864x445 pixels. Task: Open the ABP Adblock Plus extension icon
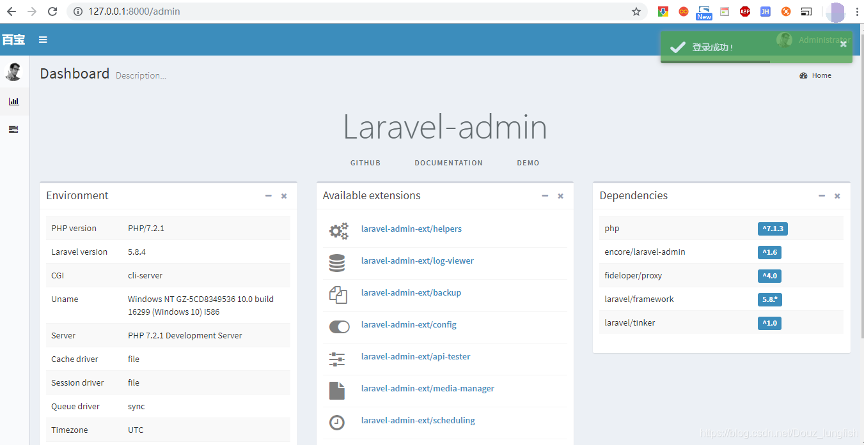745,11
